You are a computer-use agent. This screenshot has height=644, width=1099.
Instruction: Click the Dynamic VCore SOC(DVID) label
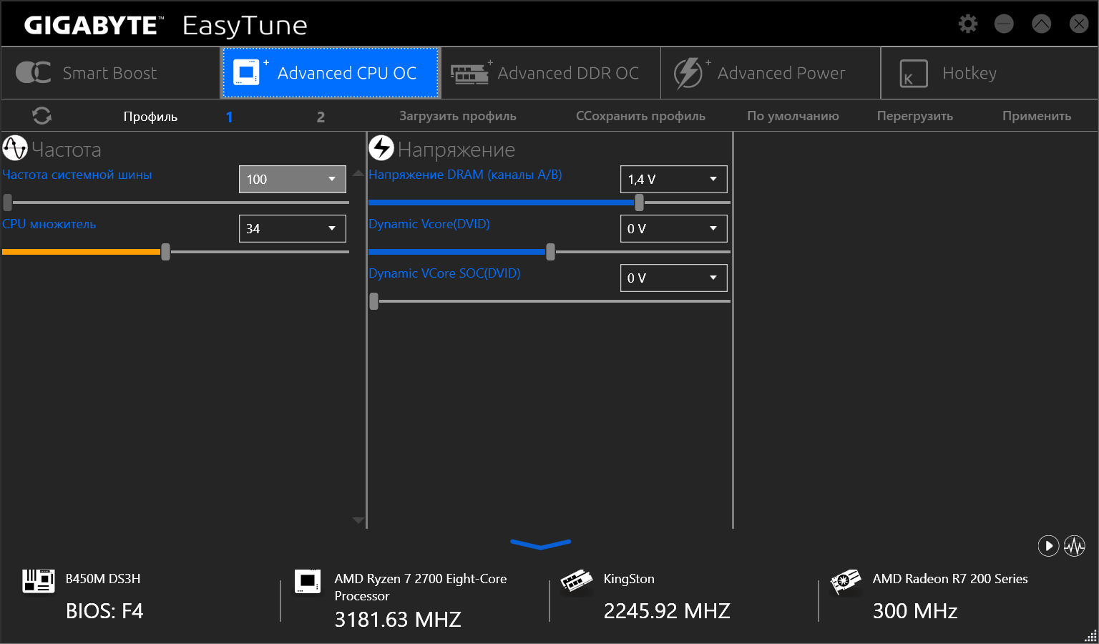click(x=444, y=273)
